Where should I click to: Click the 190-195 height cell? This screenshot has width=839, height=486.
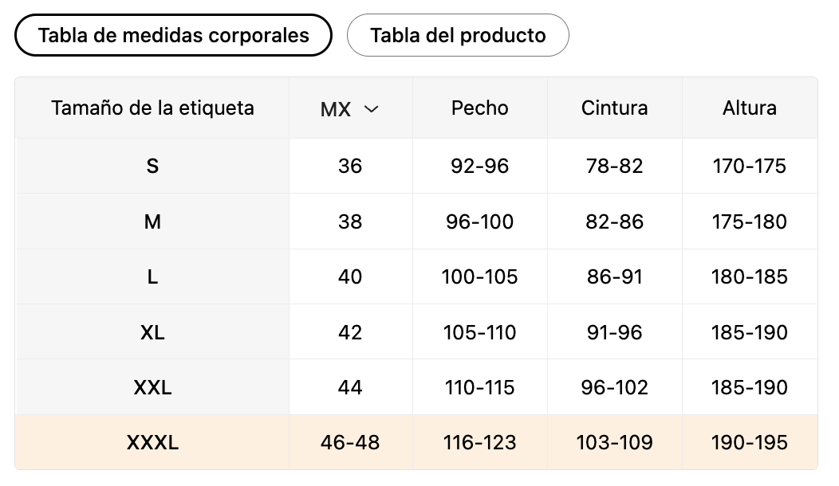pos(750,443)
